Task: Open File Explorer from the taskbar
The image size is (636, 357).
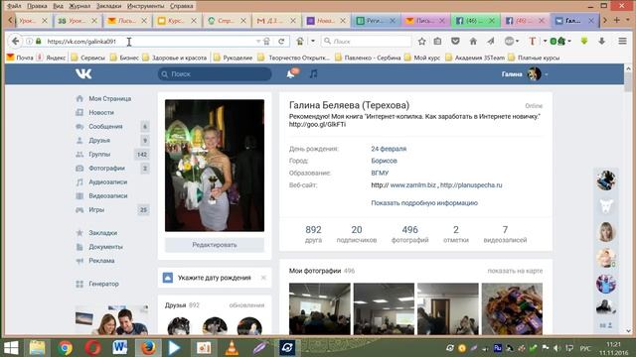Action: click(38, 348)
